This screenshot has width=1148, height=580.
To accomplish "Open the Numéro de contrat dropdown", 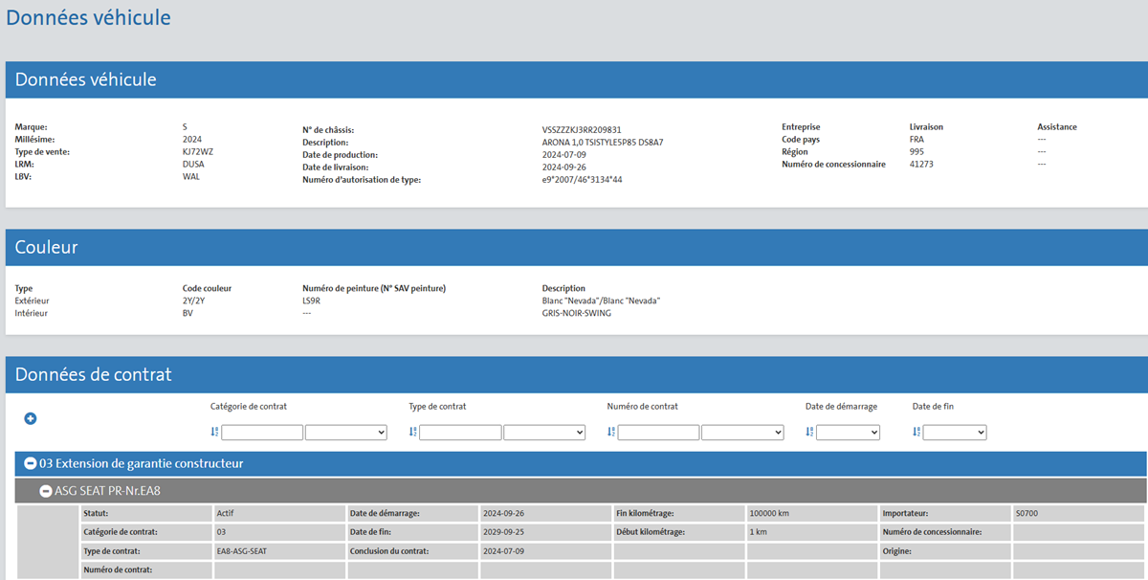I will click(x=742, y=433).
